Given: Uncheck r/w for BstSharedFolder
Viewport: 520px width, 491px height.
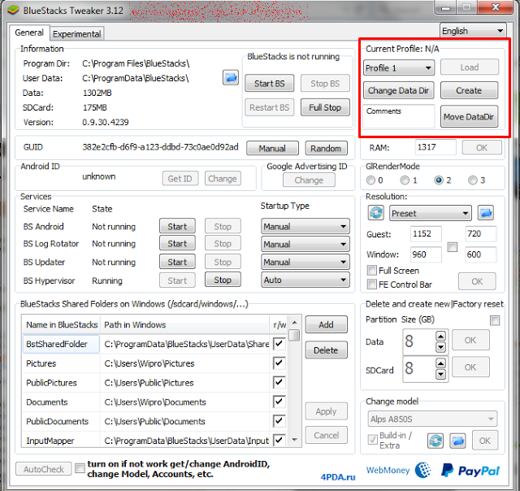Looking at the screenshot, I should tap(279, 344).
